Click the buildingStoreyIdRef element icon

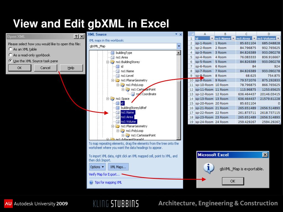tap(118, 108)
